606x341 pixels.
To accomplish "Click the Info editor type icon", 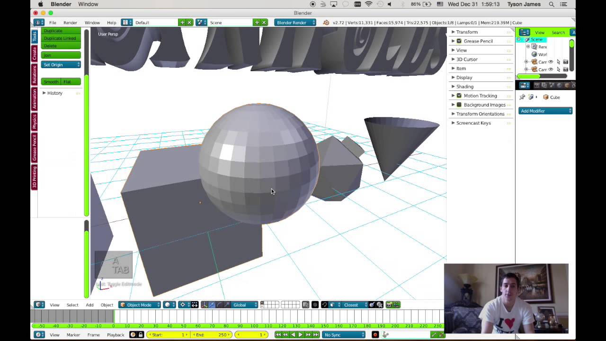I will 39,23.
